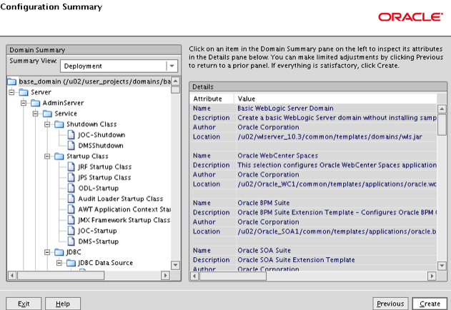The width and height of the screenshot is (451, 310).
Task: Open the Summary View dropdown
Action: 172,66
